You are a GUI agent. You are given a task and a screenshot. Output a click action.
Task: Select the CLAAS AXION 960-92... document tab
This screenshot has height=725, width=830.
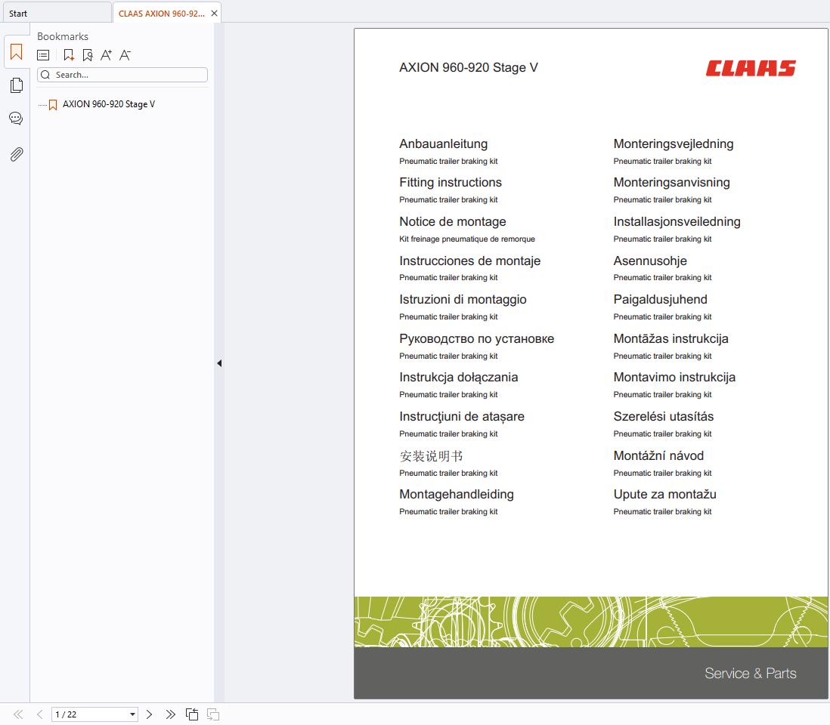pyautogui.click(x=162, y=14)
